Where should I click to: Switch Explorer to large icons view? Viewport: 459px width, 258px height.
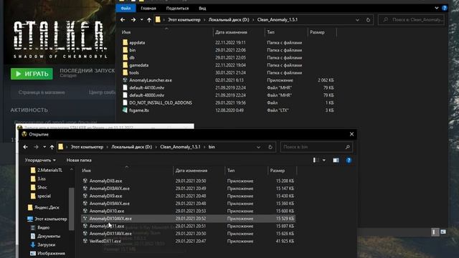click(443, 232)
